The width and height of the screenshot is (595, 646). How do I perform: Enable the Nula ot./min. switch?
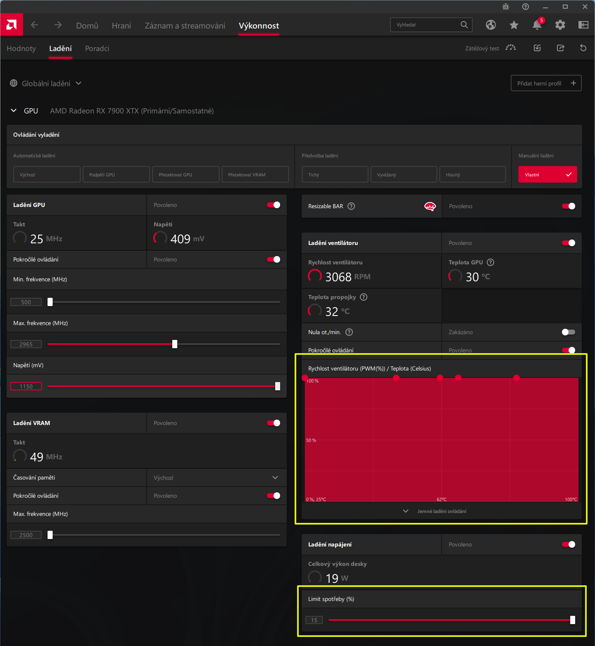click(x=569, y=332)
